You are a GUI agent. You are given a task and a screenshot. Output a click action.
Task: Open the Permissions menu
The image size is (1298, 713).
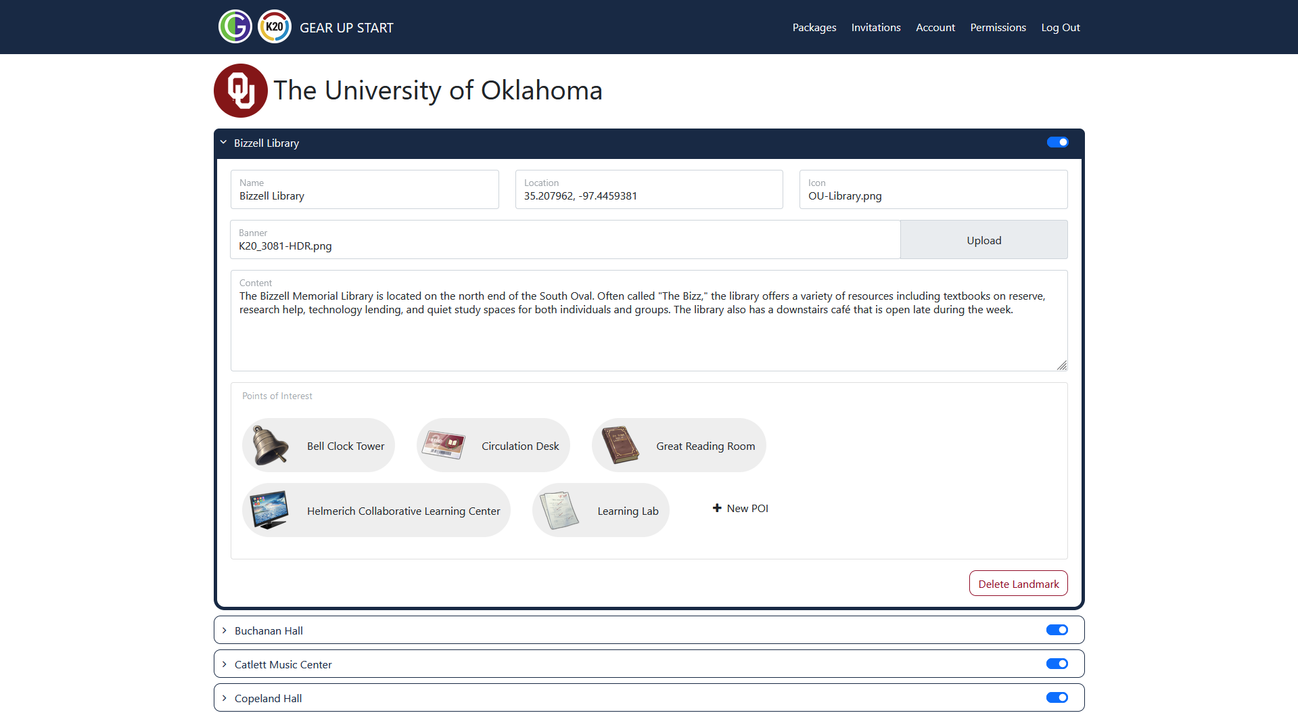point(998,28)
